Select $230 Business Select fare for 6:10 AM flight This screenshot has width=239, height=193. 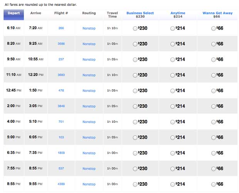[x=135, y=28]
